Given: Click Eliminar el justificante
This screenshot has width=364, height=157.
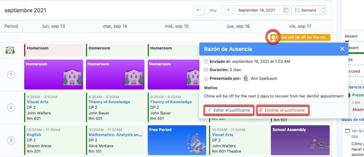Looking at the screenshot, I should (x=282, y=110).
